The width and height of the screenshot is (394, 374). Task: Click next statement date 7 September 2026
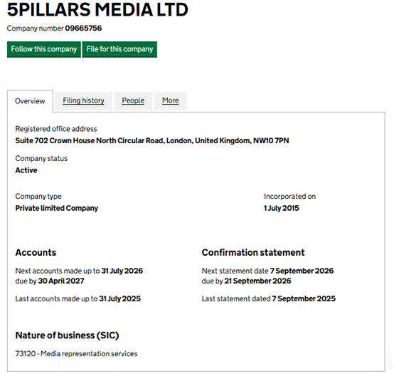point(302,271)
